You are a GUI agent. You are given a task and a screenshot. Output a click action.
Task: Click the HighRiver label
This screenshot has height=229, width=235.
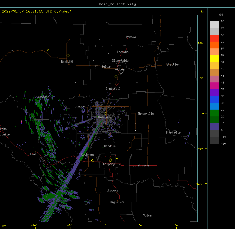117,202
